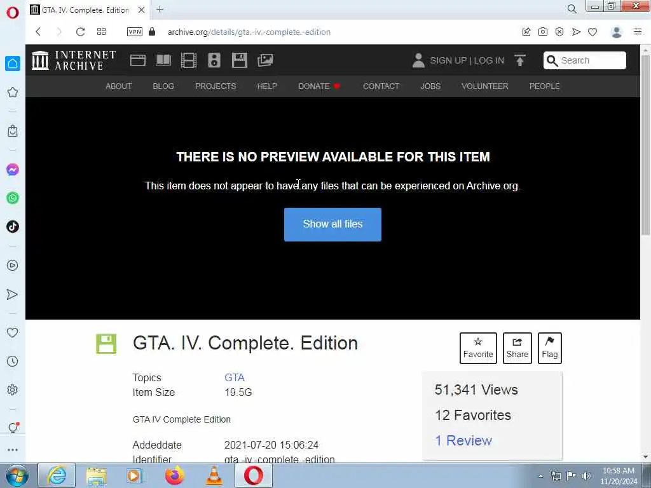Open Video film strip icon

tap(188, 60)
